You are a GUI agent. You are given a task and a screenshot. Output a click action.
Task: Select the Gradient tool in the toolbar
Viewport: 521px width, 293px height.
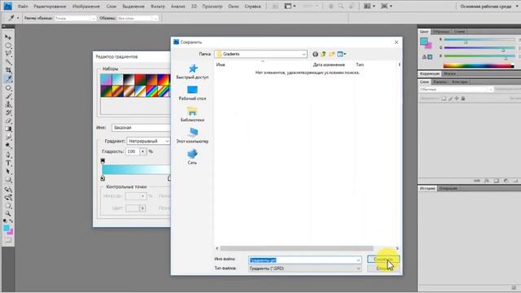[8, 129]
